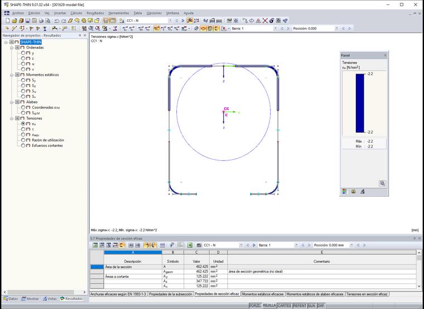Redo the last undone action
This screenshot has height=309, width=424.
point(63,21)
